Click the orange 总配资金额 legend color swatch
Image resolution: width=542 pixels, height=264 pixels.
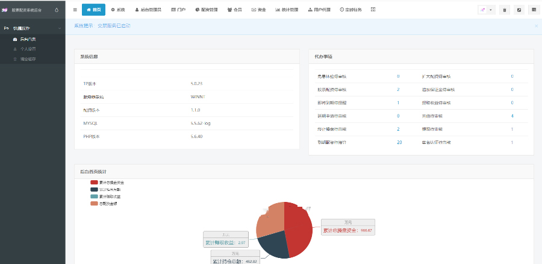tap(94, 204)
